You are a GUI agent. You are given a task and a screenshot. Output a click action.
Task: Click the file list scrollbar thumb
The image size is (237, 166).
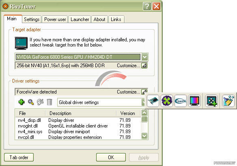coord(144,119)
